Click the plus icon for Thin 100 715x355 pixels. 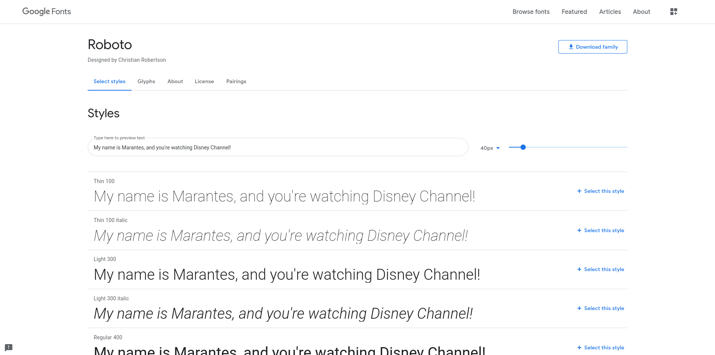pyautogui.click(x=579, y=191)
